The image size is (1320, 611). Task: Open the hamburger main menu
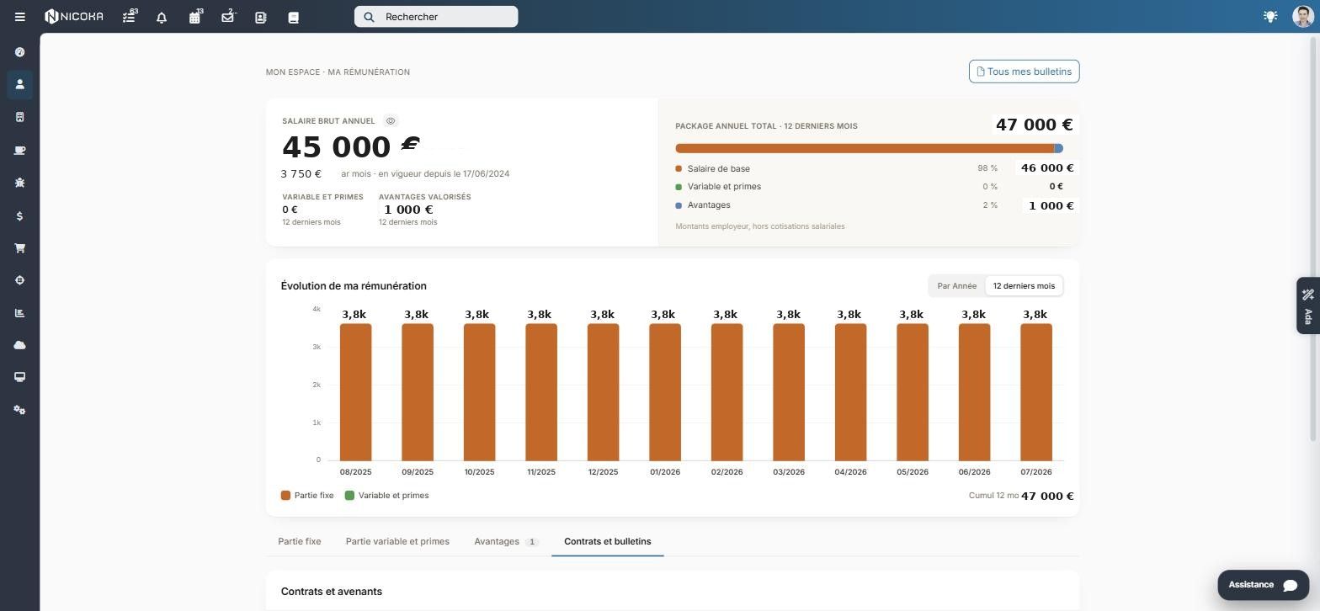pyautogui.click(x=19, y=17)
